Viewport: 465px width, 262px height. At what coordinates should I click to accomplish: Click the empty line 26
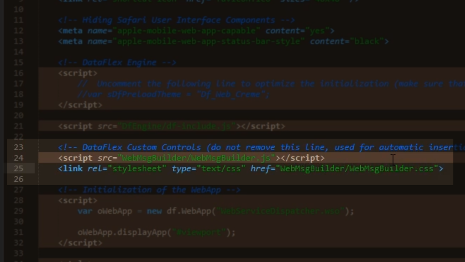(218, 179)
